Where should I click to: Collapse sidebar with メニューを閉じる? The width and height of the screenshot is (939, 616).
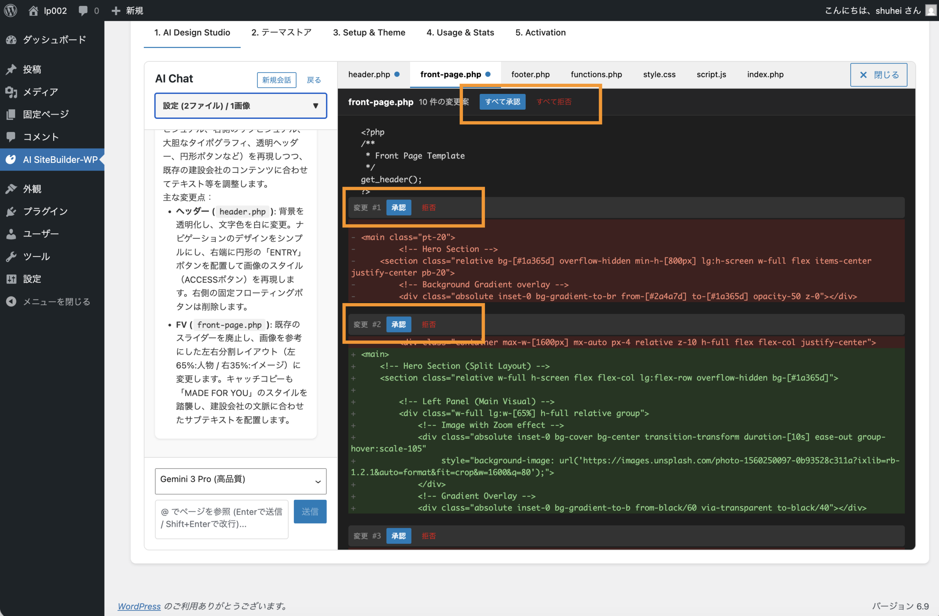pos(56,302)
